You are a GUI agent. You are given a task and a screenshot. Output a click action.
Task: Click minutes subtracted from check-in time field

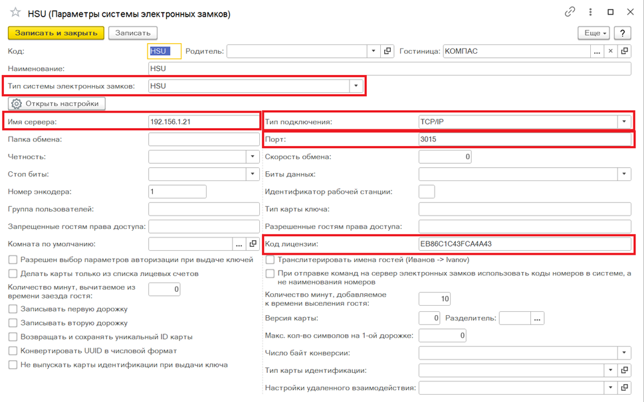coord(164,289)
